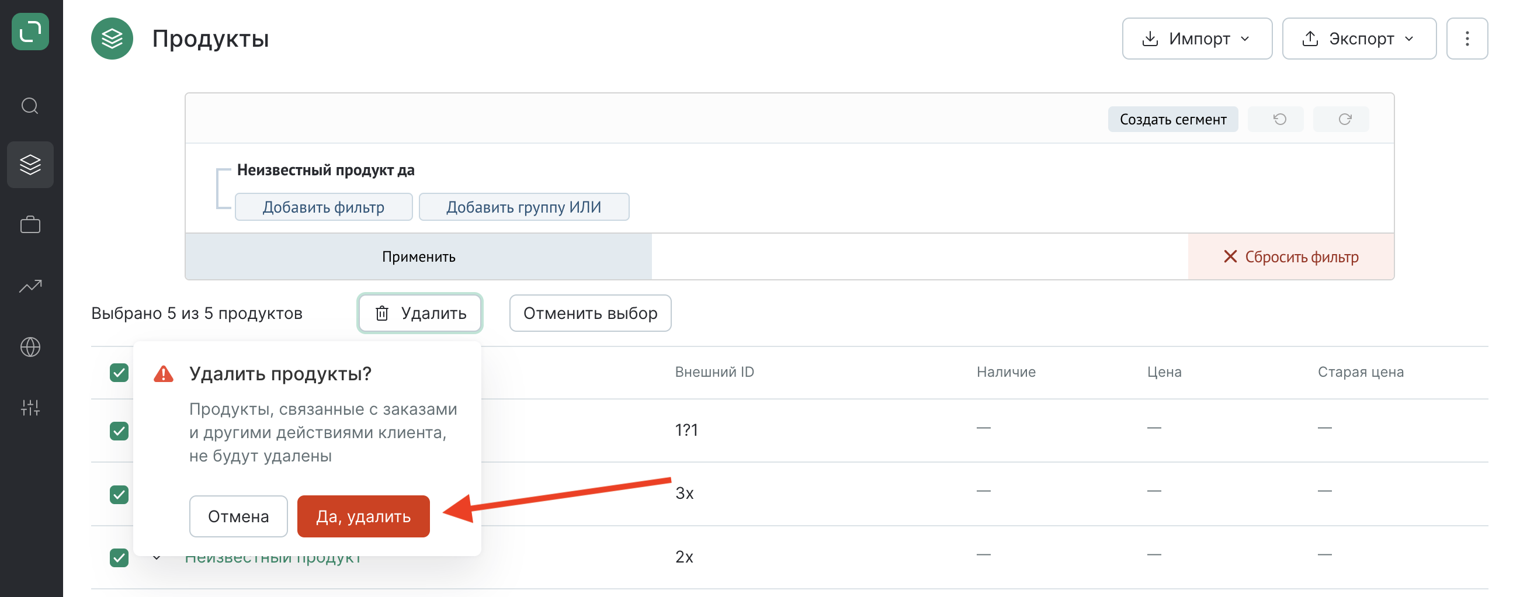Open search from the sidebar magnifier icon
The width and height of the screenshot is (1513, 597).
[x=30, y=106]
